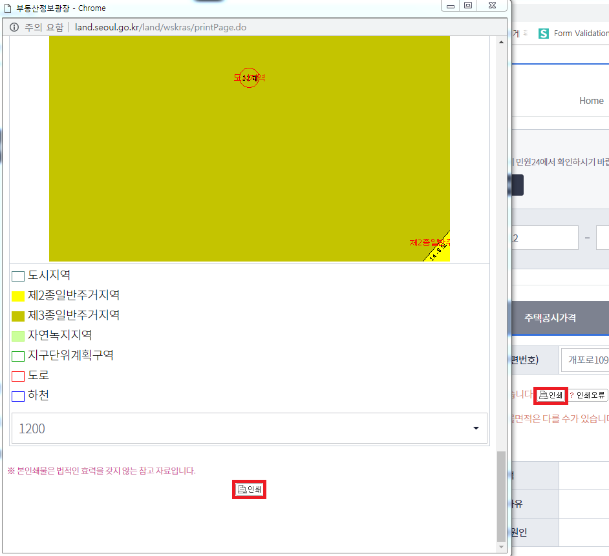Click the scrollbar down arrow in popup

click(x=501, y=546)
